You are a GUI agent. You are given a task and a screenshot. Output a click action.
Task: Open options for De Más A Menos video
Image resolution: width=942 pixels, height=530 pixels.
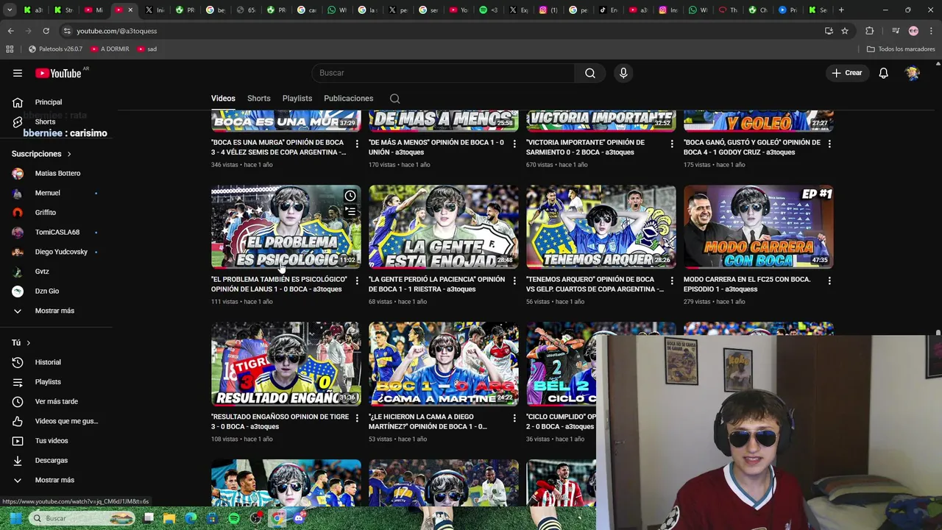tap(514, 144)
